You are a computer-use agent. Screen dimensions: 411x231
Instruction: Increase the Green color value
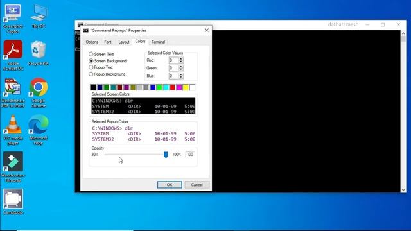point(181,67)
